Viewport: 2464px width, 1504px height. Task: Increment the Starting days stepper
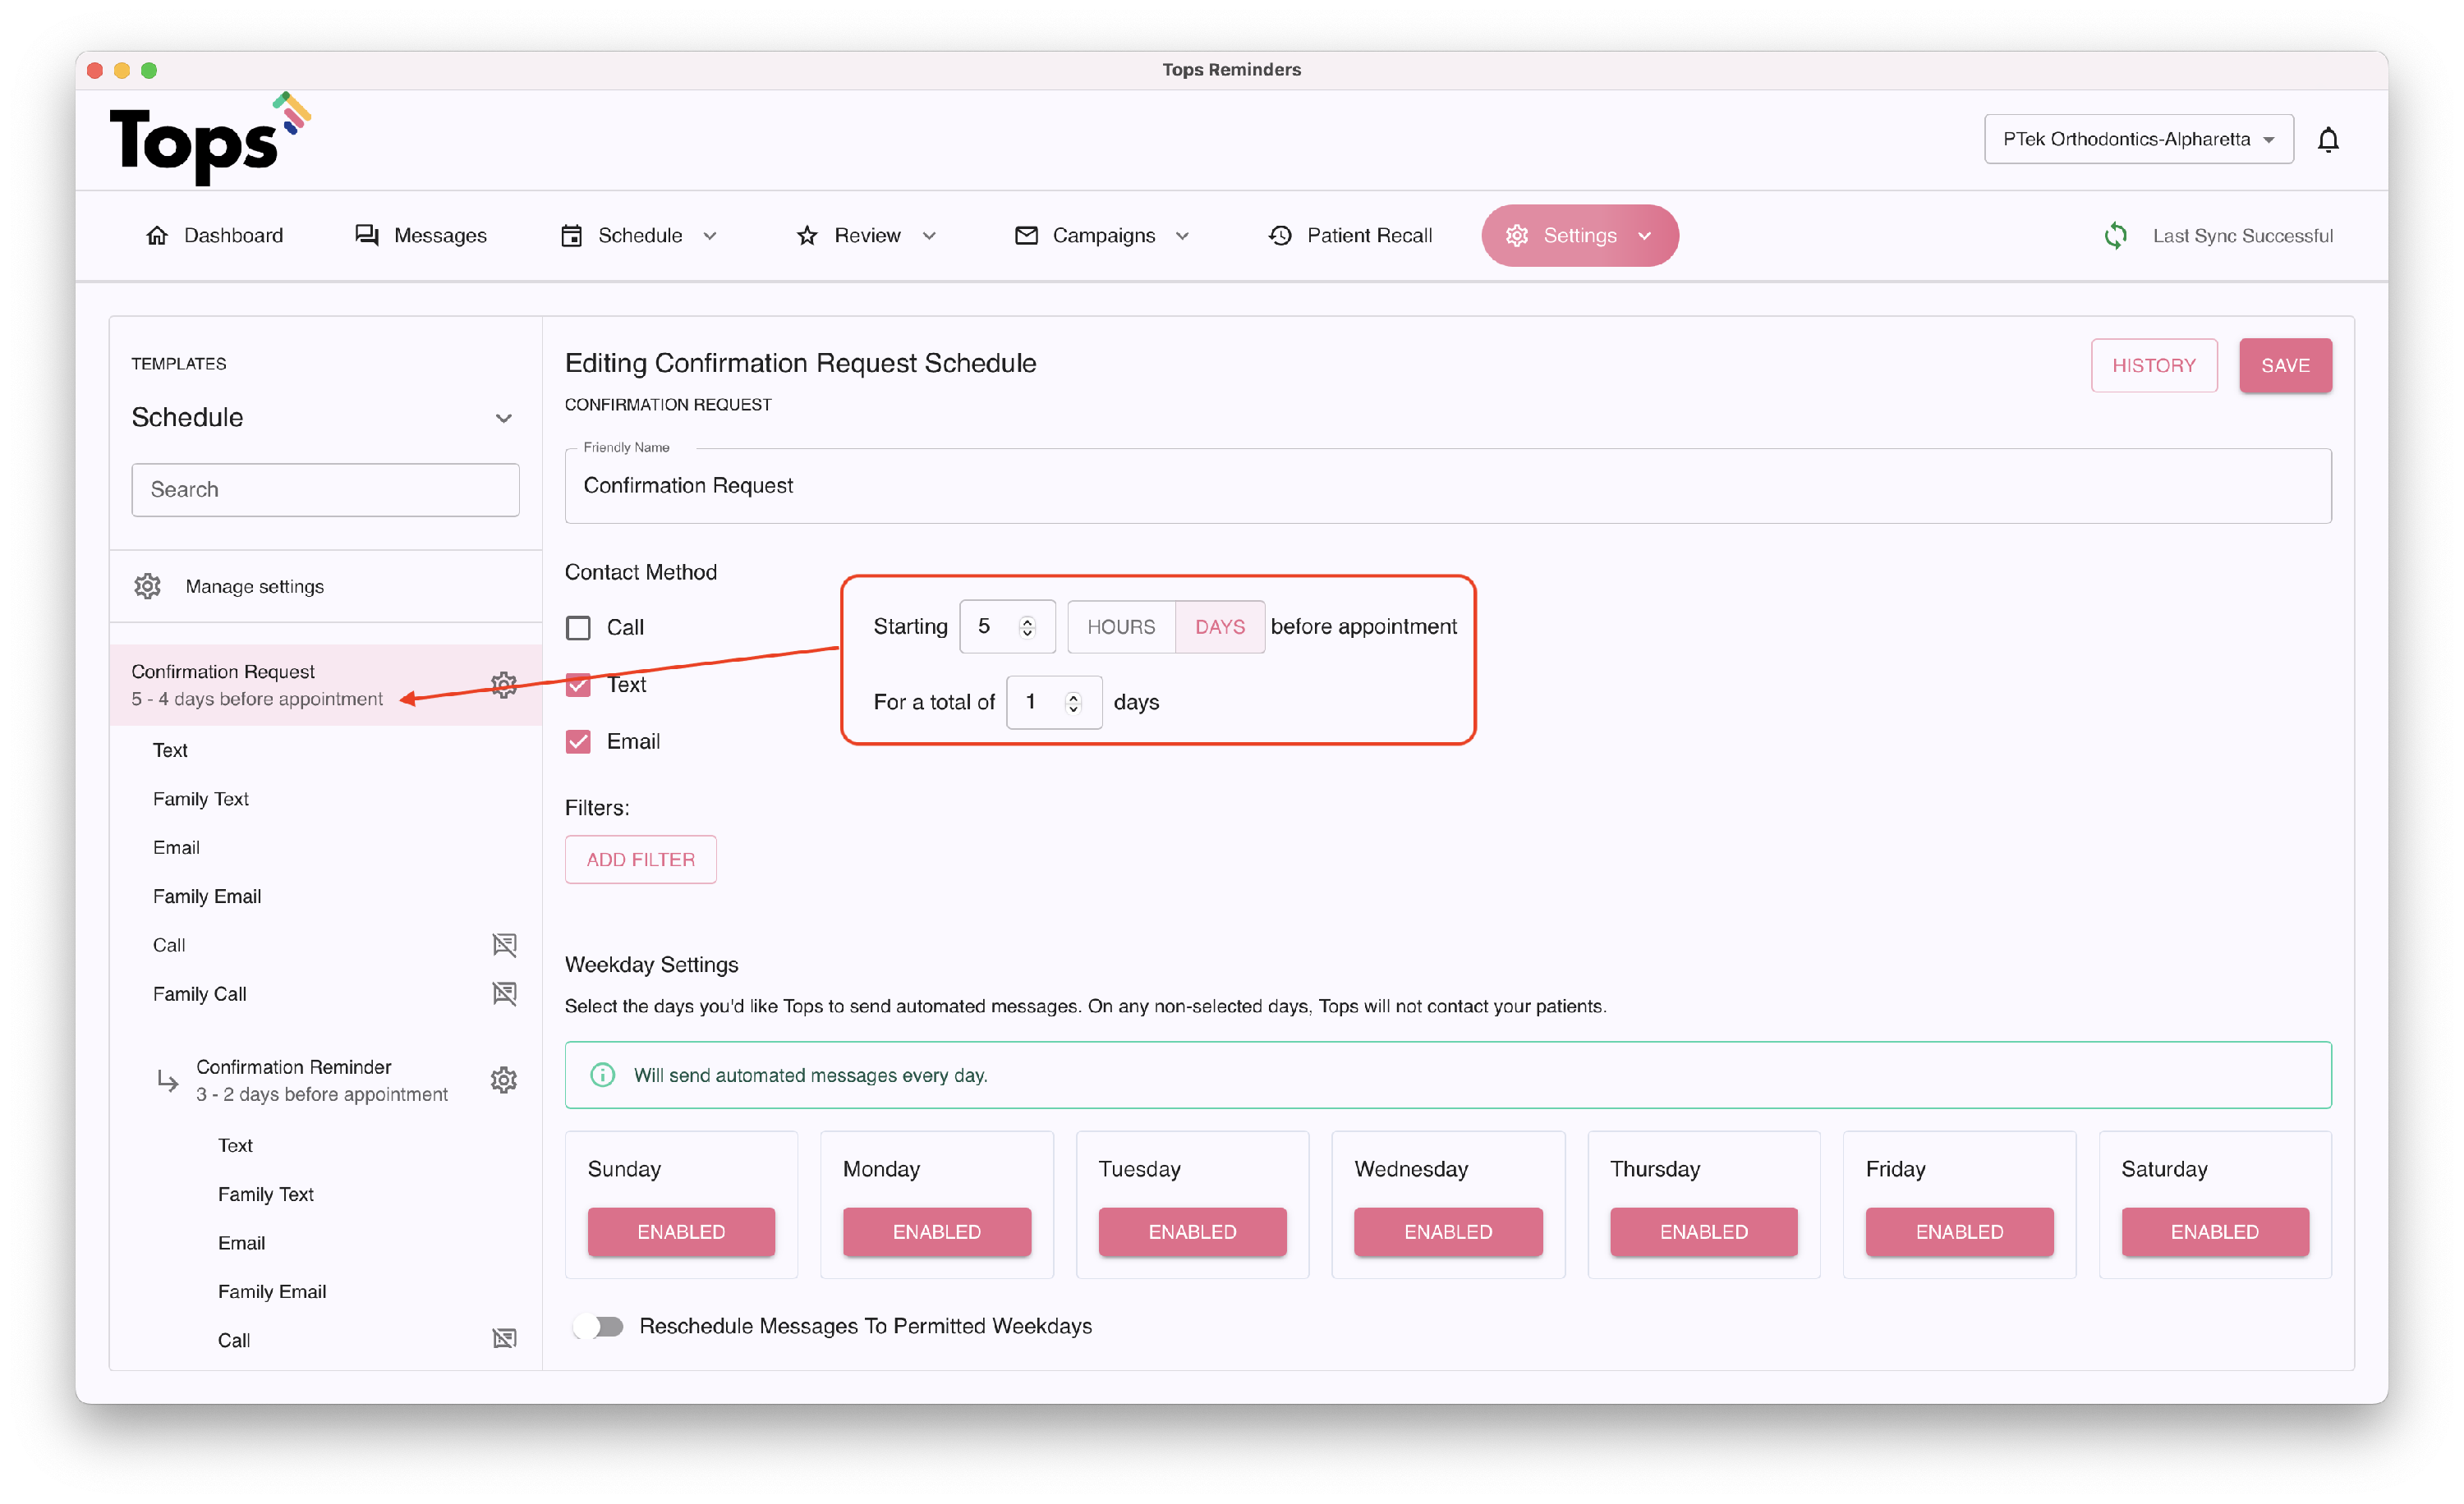click(x=1027, y=620)
